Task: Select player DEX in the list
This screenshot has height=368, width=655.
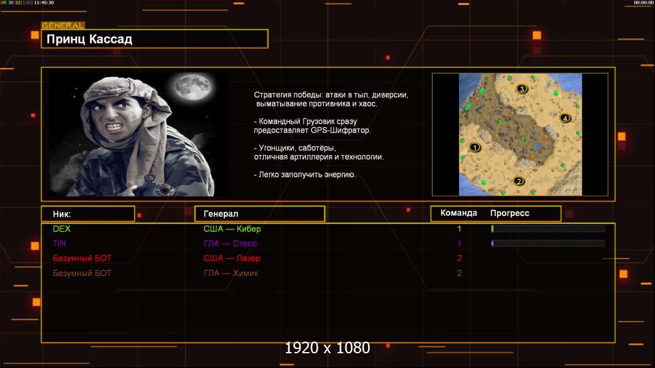Action: coord(62,229)
